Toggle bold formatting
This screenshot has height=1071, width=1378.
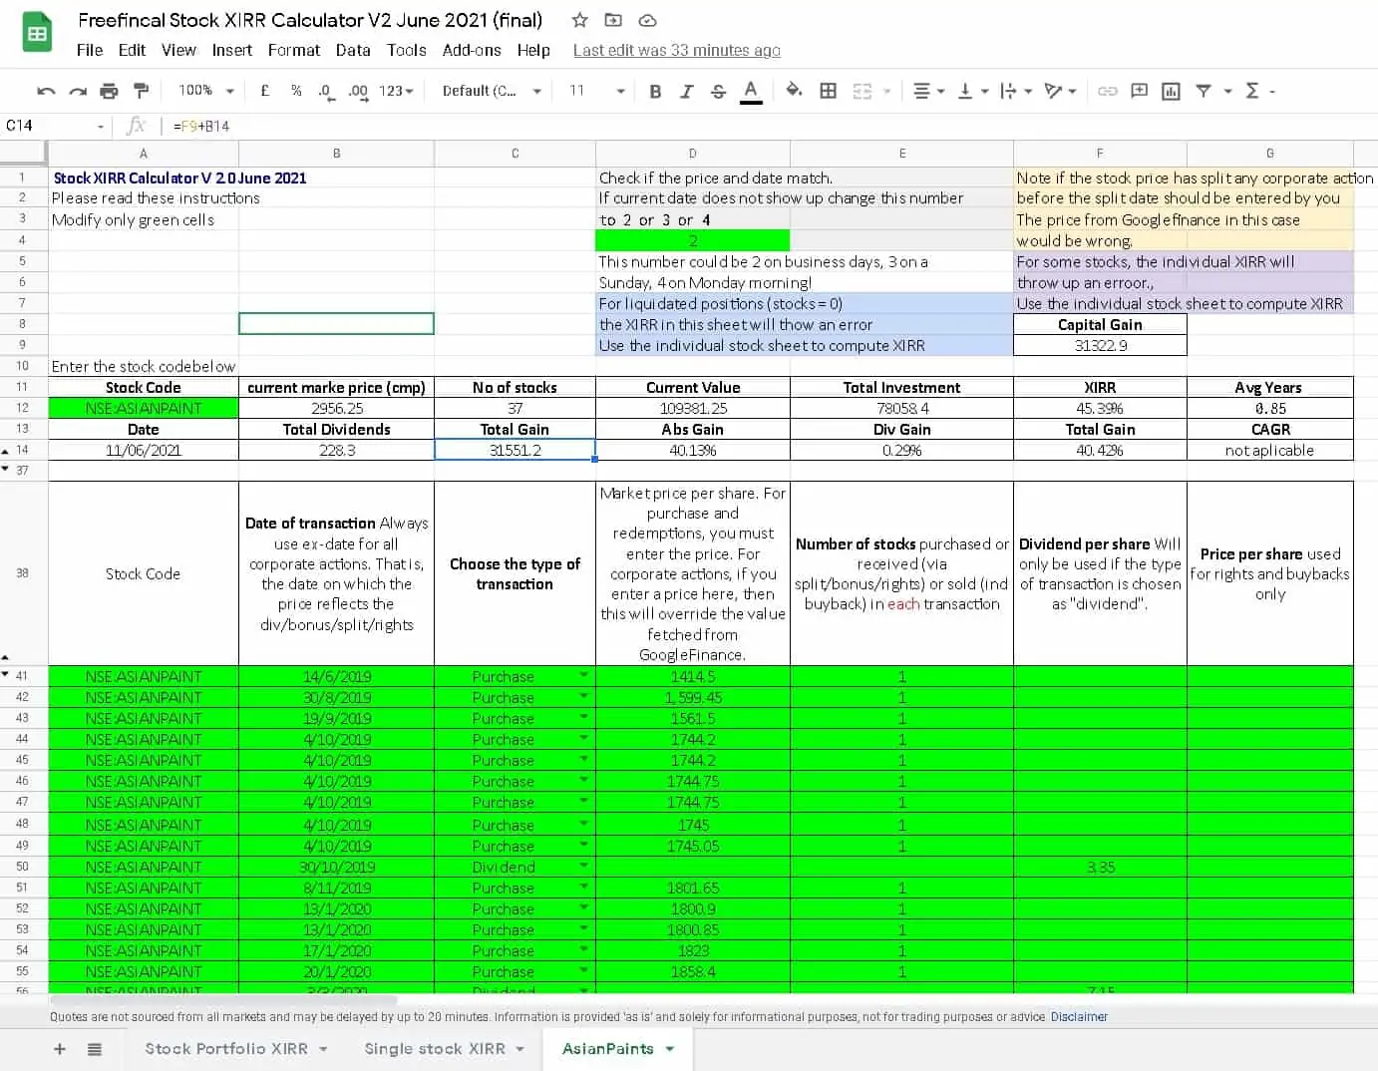655,91
